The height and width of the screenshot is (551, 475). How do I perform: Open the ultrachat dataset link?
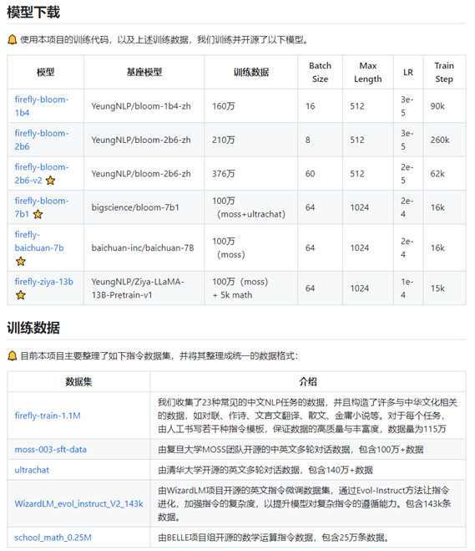[32, 470]
